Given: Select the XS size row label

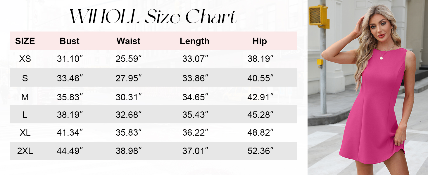Looking at the screenshot, I should 25,59.
